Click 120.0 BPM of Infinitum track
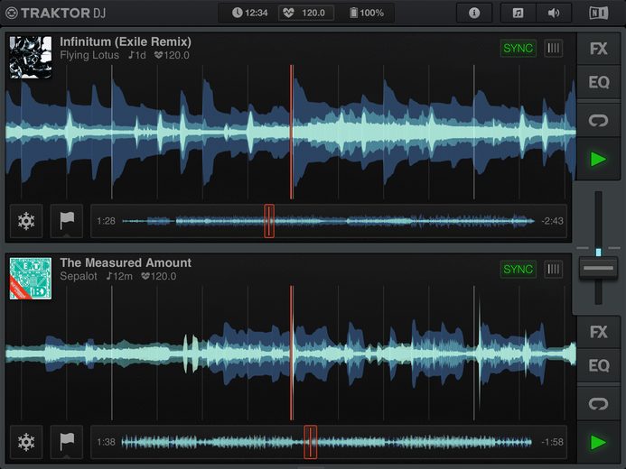The height and width of the screenshot is (469, 626). pyautogui.click(x=172, y=55)
